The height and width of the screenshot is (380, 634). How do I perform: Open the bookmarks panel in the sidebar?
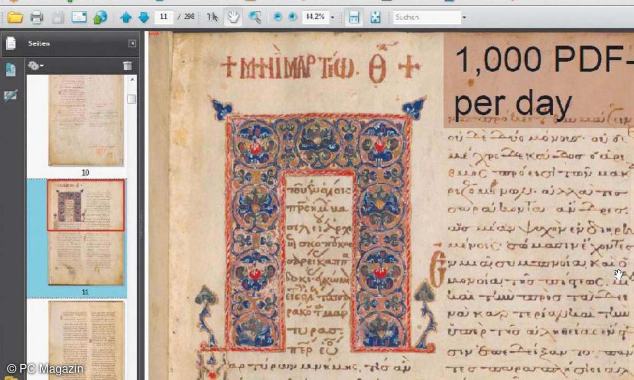click(11, 70)
